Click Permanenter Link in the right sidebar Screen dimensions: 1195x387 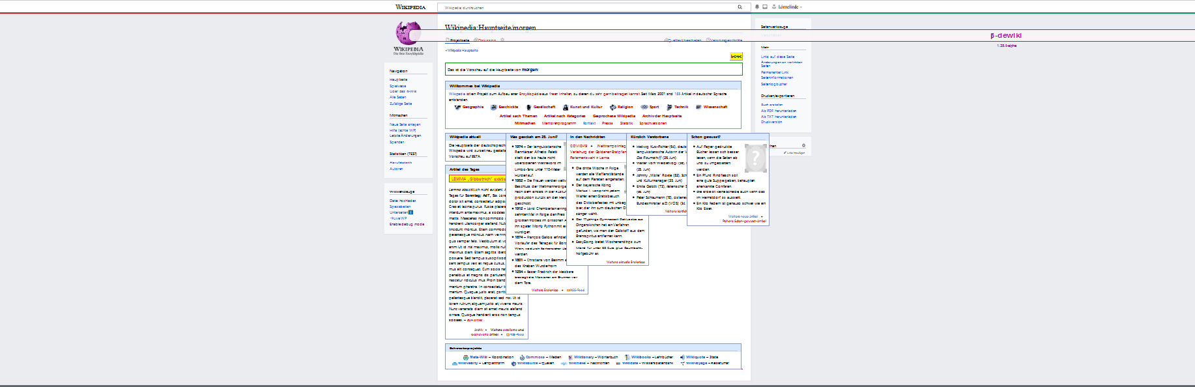click(x=775, y=72)
